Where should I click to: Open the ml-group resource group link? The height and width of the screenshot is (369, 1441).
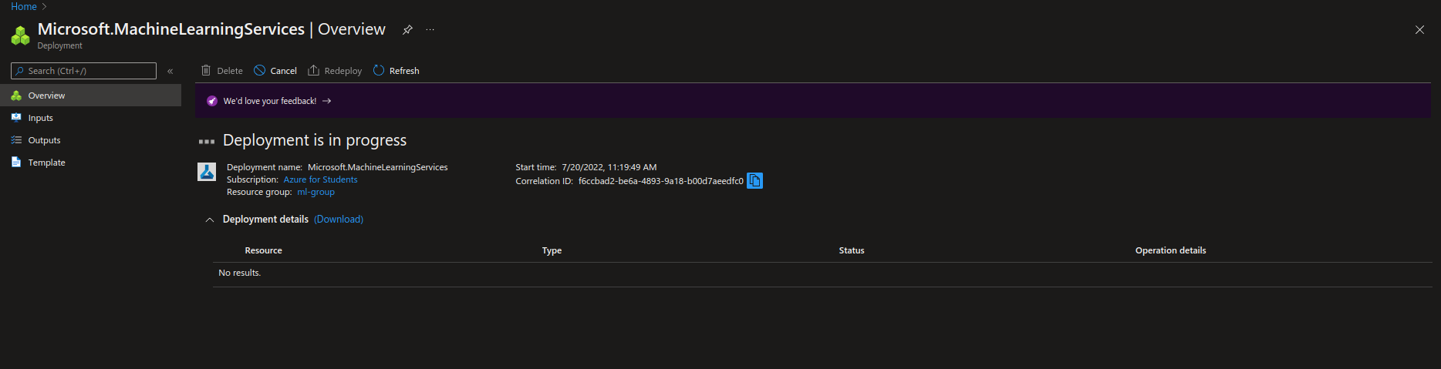(316, 192)
